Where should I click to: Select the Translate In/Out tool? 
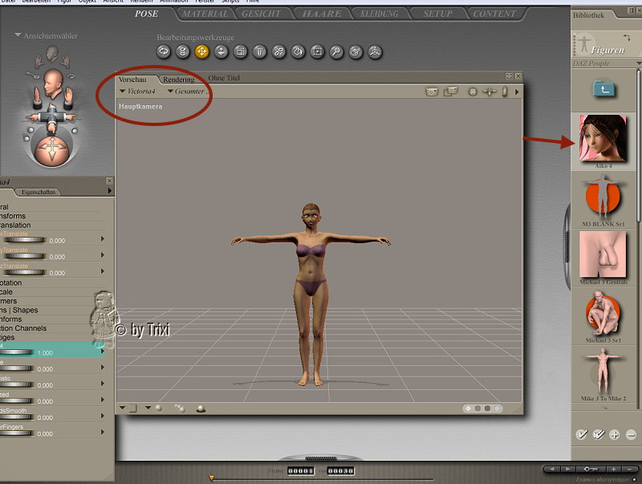pyautogui.click(x=221, y=51)
